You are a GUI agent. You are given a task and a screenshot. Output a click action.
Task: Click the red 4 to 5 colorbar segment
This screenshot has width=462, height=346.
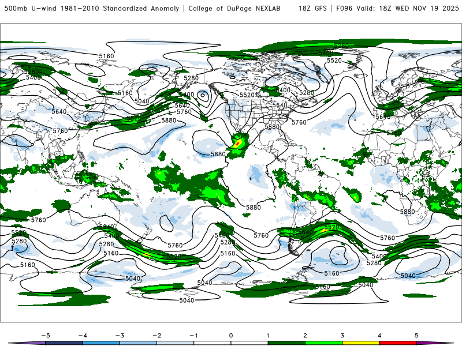point(398,343)
